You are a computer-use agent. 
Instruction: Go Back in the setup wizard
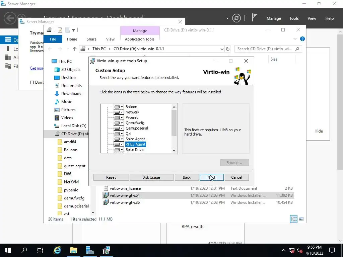tap(187, 177)
